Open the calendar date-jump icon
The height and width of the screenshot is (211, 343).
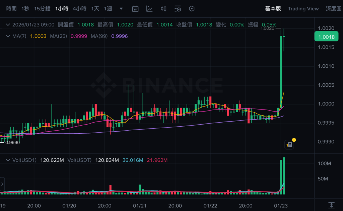135,9
